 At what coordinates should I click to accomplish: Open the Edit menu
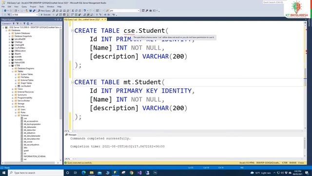point(9,6)
